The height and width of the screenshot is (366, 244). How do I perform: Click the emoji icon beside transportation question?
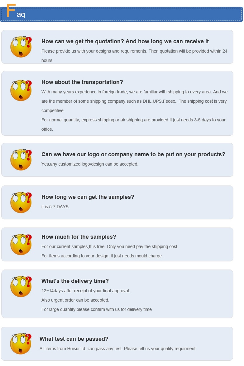point(21,90)
